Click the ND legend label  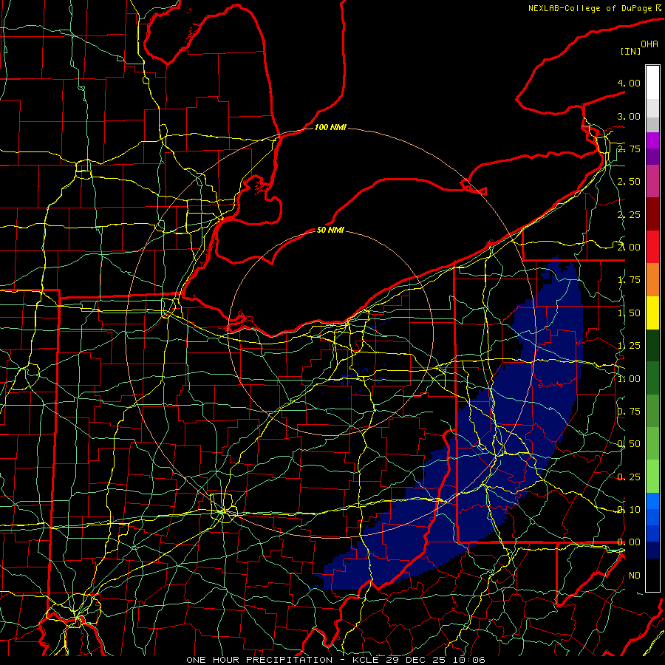[x=635, y=576]
